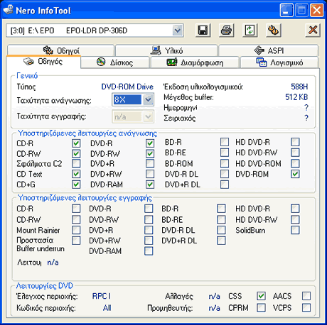Select the drive E:\ EPO-LDR DP-306D field
This screenshot has width=327, height=325.
pyautogui.click(x=95, y=31)
